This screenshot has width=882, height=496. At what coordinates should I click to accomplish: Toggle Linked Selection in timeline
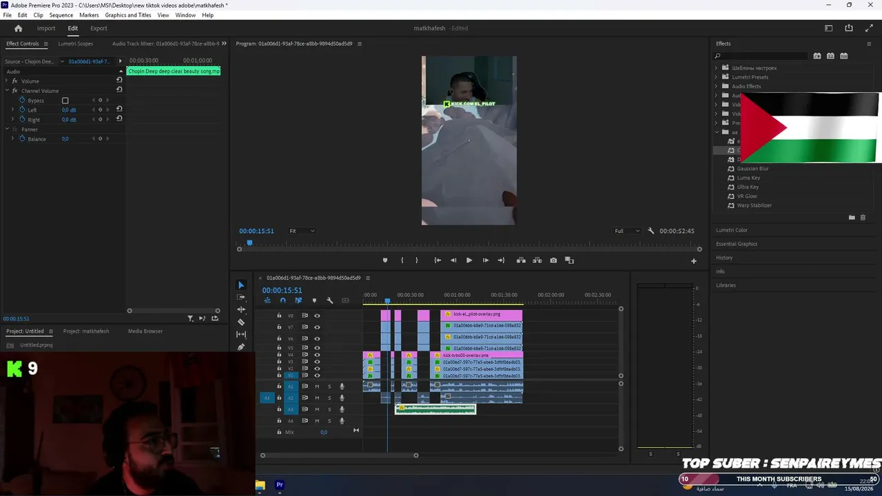click(298, 300)
